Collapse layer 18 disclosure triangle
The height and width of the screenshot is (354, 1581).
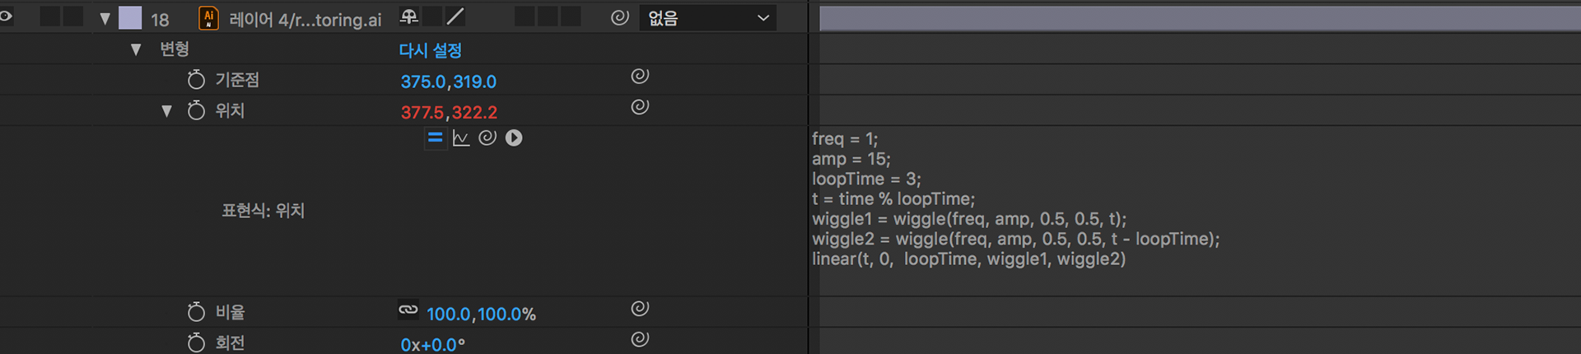pos(105,18)
